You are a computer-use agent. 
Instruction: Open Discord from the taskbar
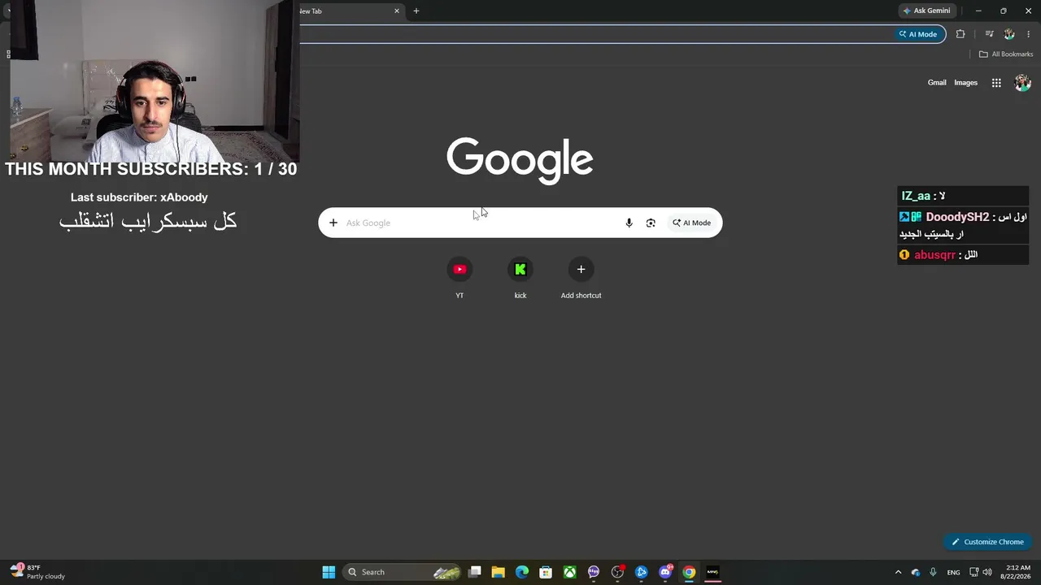pyautogui.click(x=665, y=572)
